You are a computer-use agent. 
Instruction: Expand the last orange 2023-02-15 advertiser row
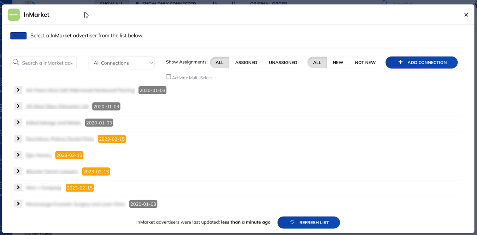[18, 187]
